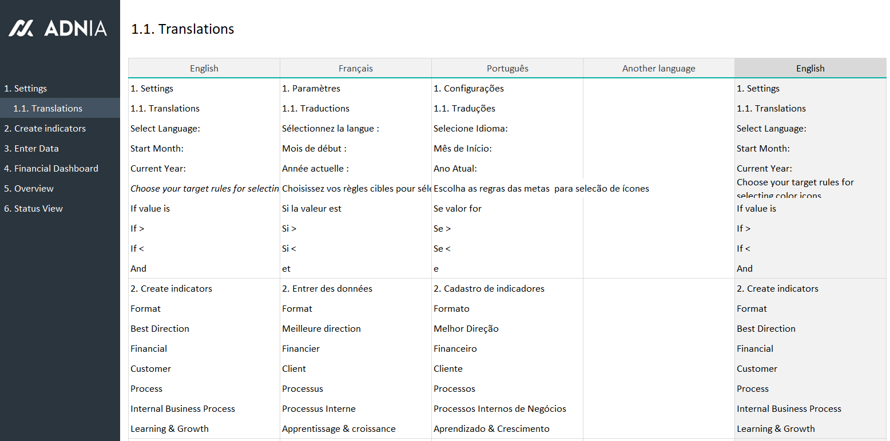Screen dimensions: 890x441
Task: Select 1.1. Translations in the sidebar
Action: tap(48, 109)
